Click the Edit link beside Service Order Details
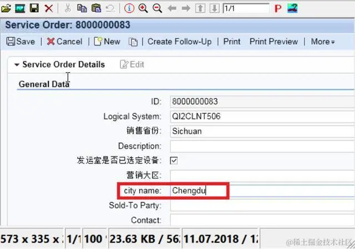The height and width of the screenshot is (249, 355). point(132,64)
